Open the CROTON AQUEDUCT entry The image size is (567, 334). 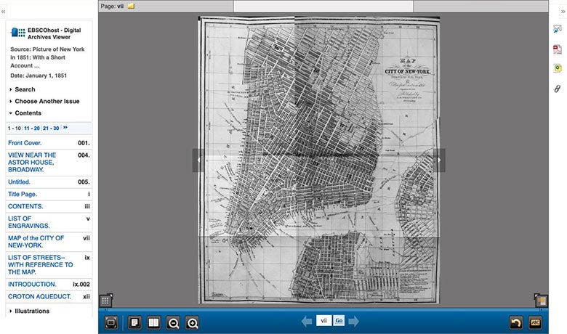(39, 296)
